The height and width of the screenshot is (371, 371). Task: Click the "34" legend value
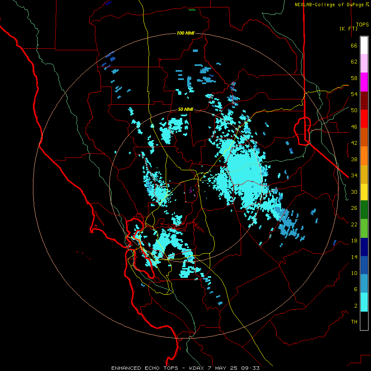click(354, 176)
